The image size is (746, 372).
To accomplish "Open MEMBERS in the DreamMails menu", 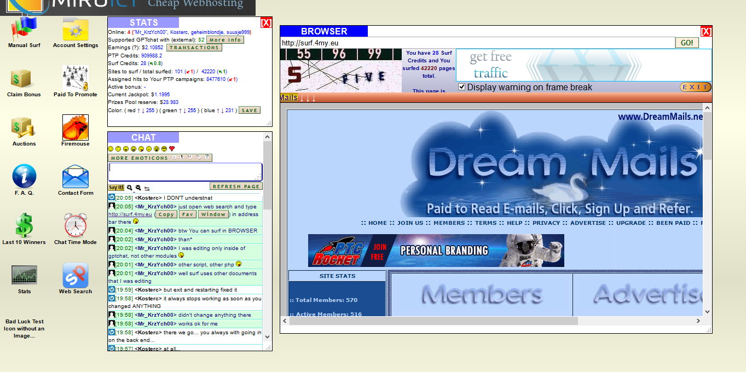I will (449, 223).
